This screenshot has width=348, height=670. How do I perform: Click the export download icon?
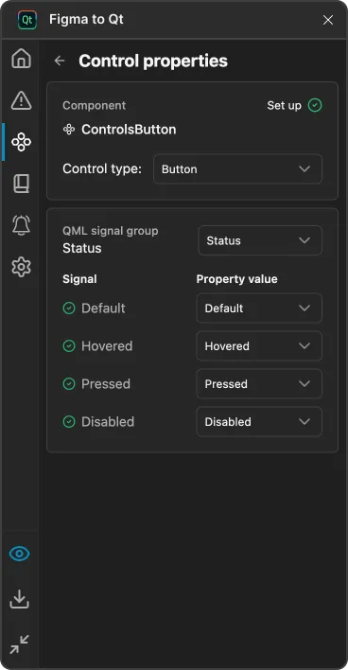click(x=20, y=599)
